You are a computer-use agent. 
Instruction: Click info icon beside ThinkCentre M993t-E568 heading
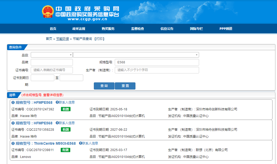point(13,143)
